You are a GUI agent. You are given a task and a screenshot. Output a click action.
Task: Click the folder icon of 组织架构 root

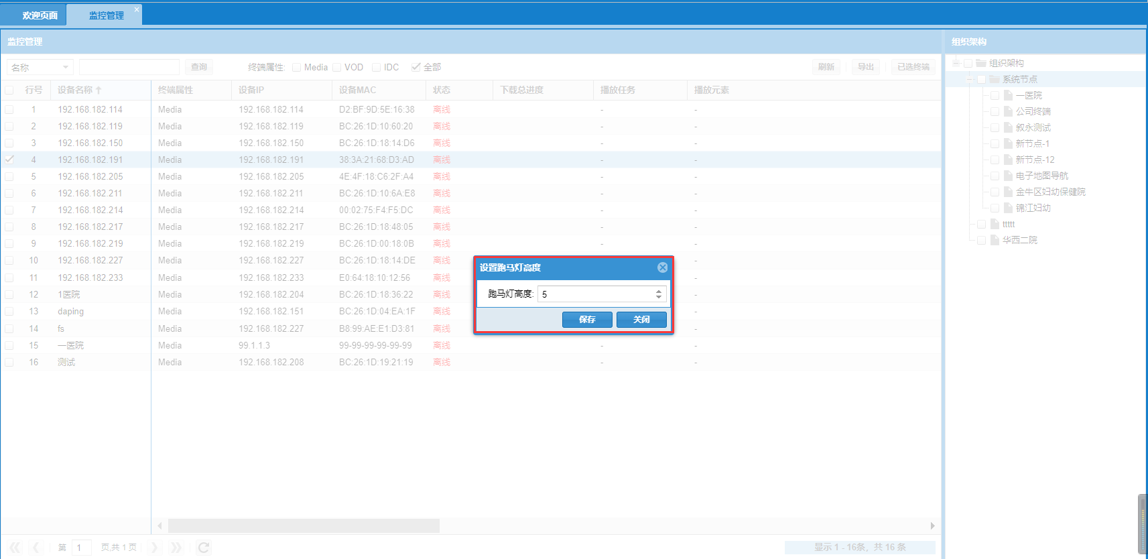[981, 63]
